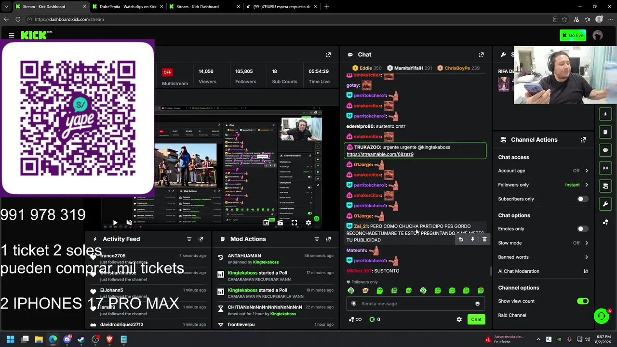Image resolution: width=617 pixels, height=347 pixels.
Task: Enter fullscreen on stream preview
Action: click(x=295, y=223)
